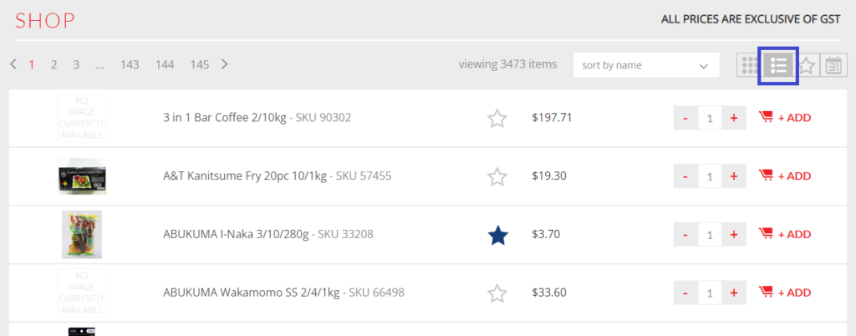Decrease quantity for ABUKUMA I-Naka
The width and height of the screenshot is (856, 336).
(x=685, y=235)
